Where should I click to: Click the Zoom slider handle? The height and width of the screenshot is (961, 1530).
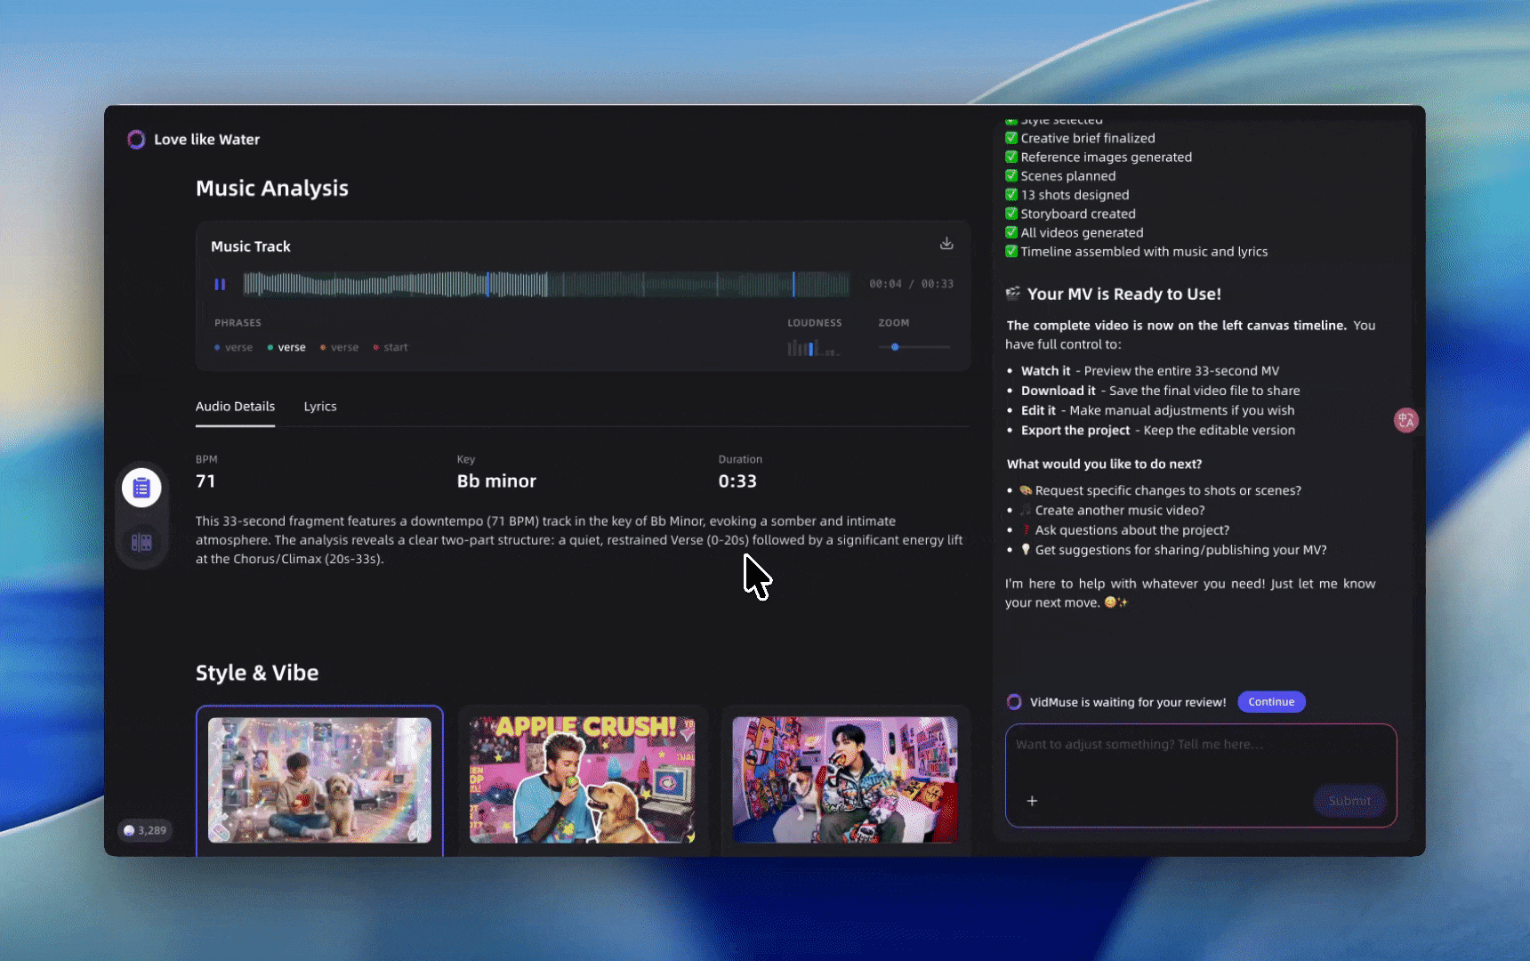895,347
